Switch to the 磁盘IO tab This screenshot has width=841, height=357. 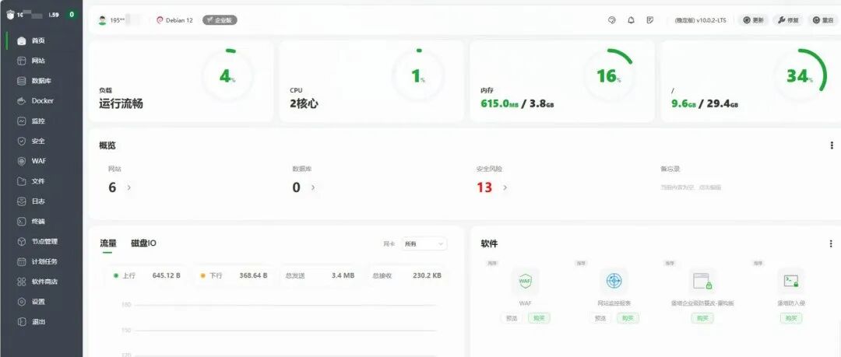[144, 243]
